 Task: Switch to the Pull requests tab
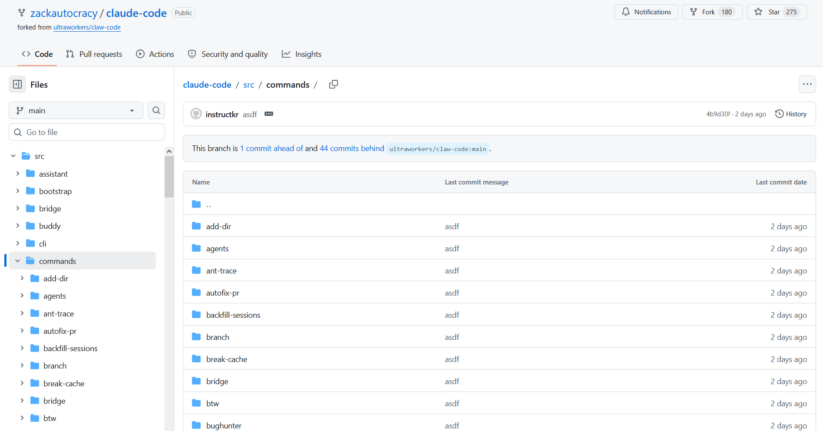coord(94,54)
